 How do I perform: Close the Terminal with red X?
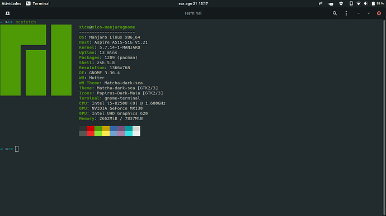click(379, 13)
